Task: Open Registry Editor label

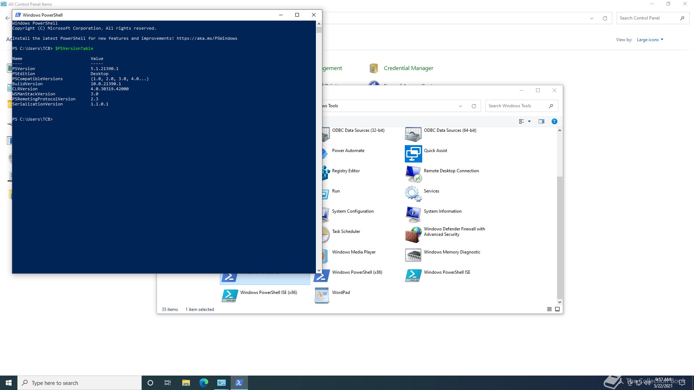Action: click(346, 171)
